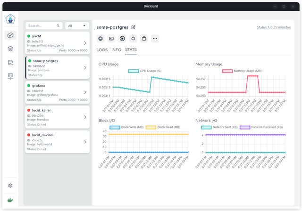This screenshot has height=211, width=302.
Task: Open the Containers cube sidebar icon
Action: click(x=10, y=35)
